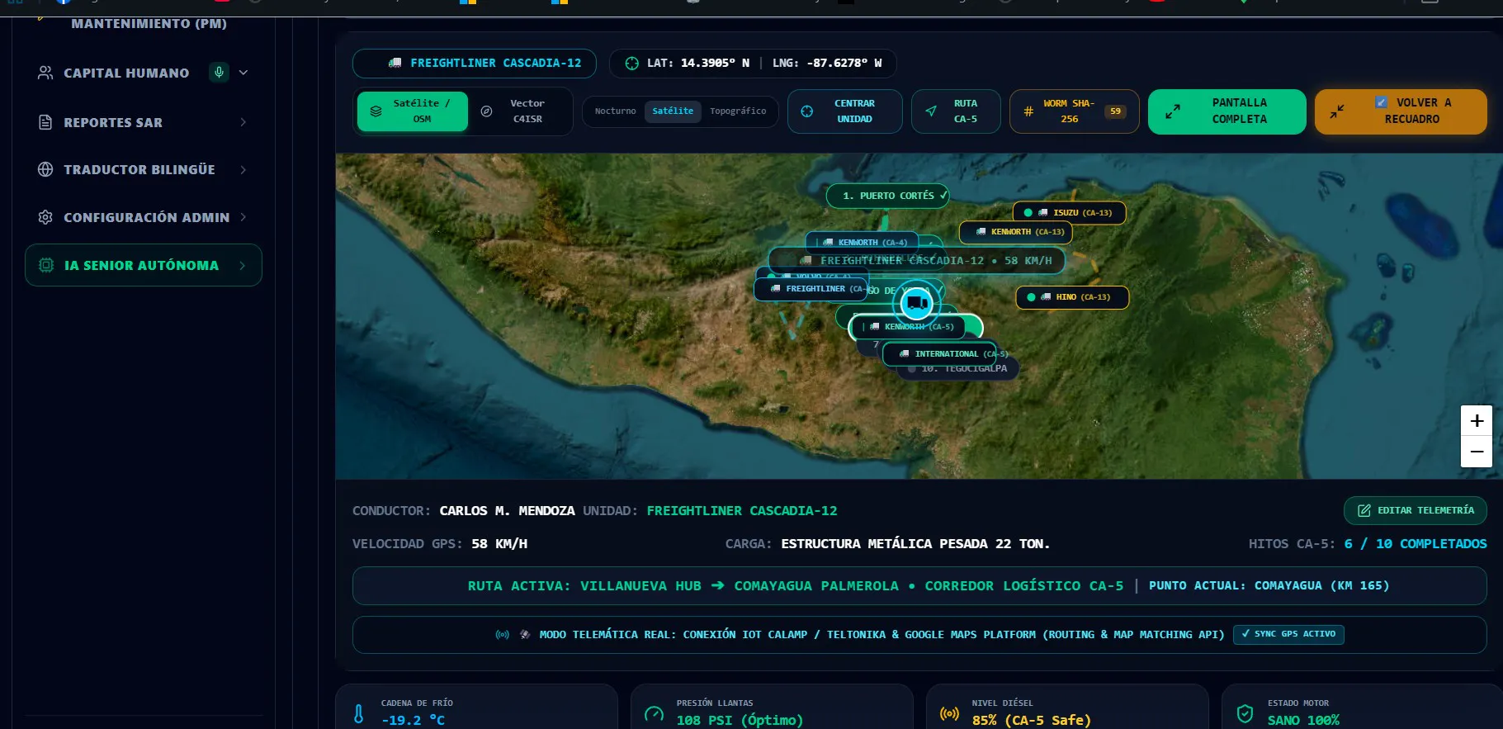This screenshot has height=729, width=1503.
Task: Click the 6 / 10 Completados milestones text
Action: [1416, 544]
